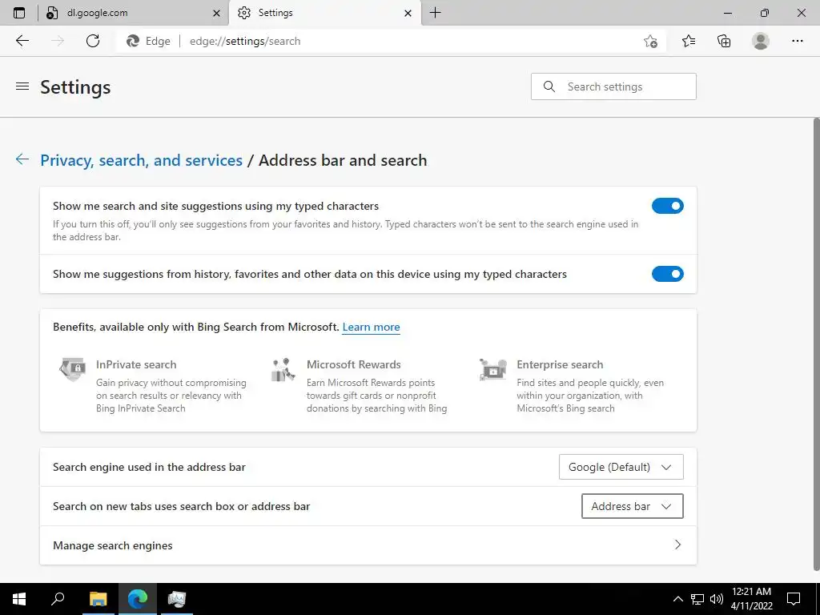Show hidden system tray icons
Viewport: 820px width, 615px height.
click(x=677, y=599)
